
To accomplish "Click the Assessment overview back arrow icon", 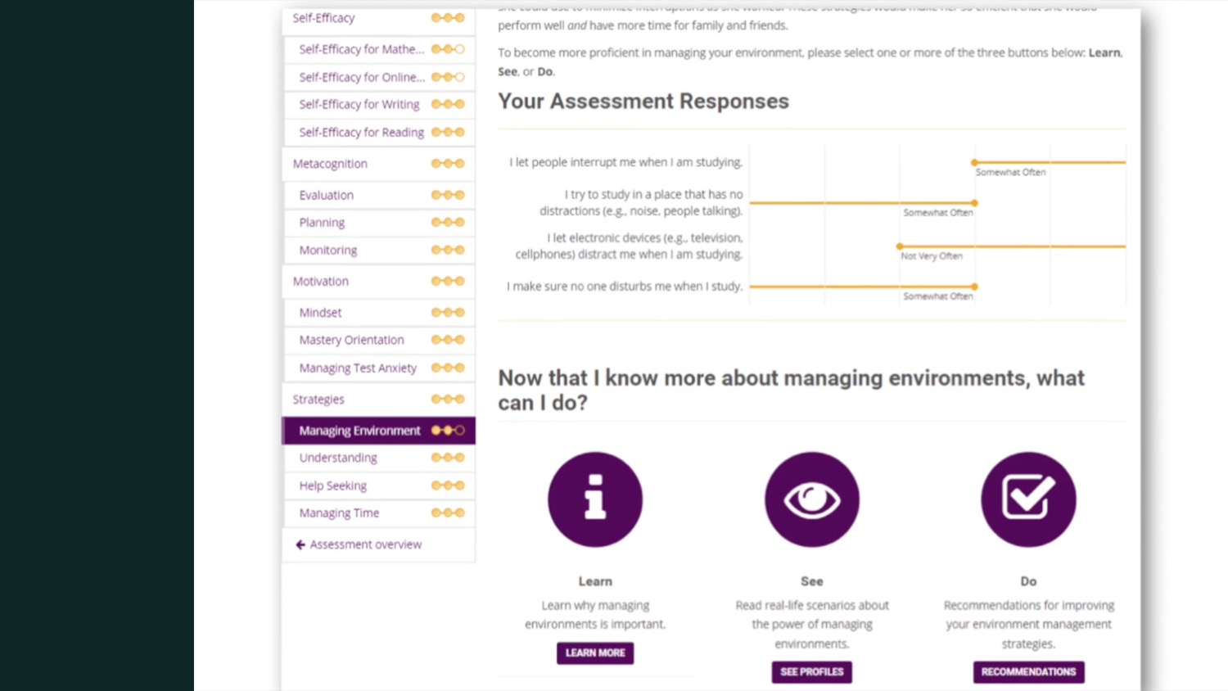I will [300, 544].
